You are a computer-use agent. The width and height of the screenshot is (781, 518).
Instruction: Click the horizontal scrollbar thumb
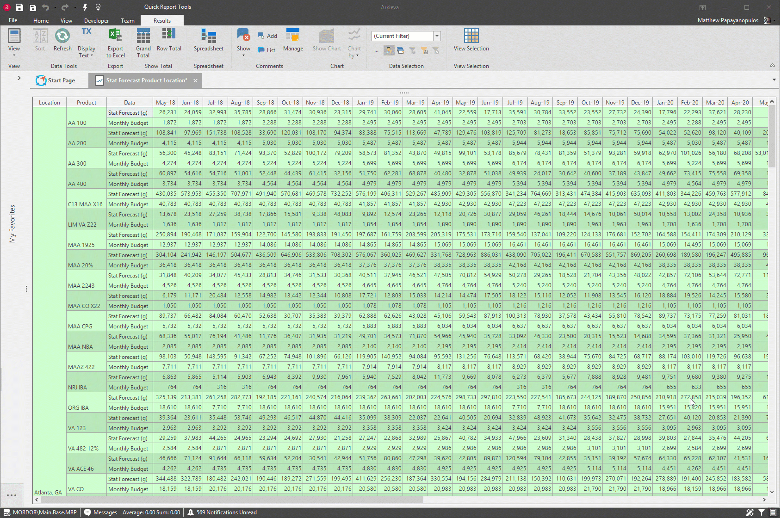pos(232,499)
